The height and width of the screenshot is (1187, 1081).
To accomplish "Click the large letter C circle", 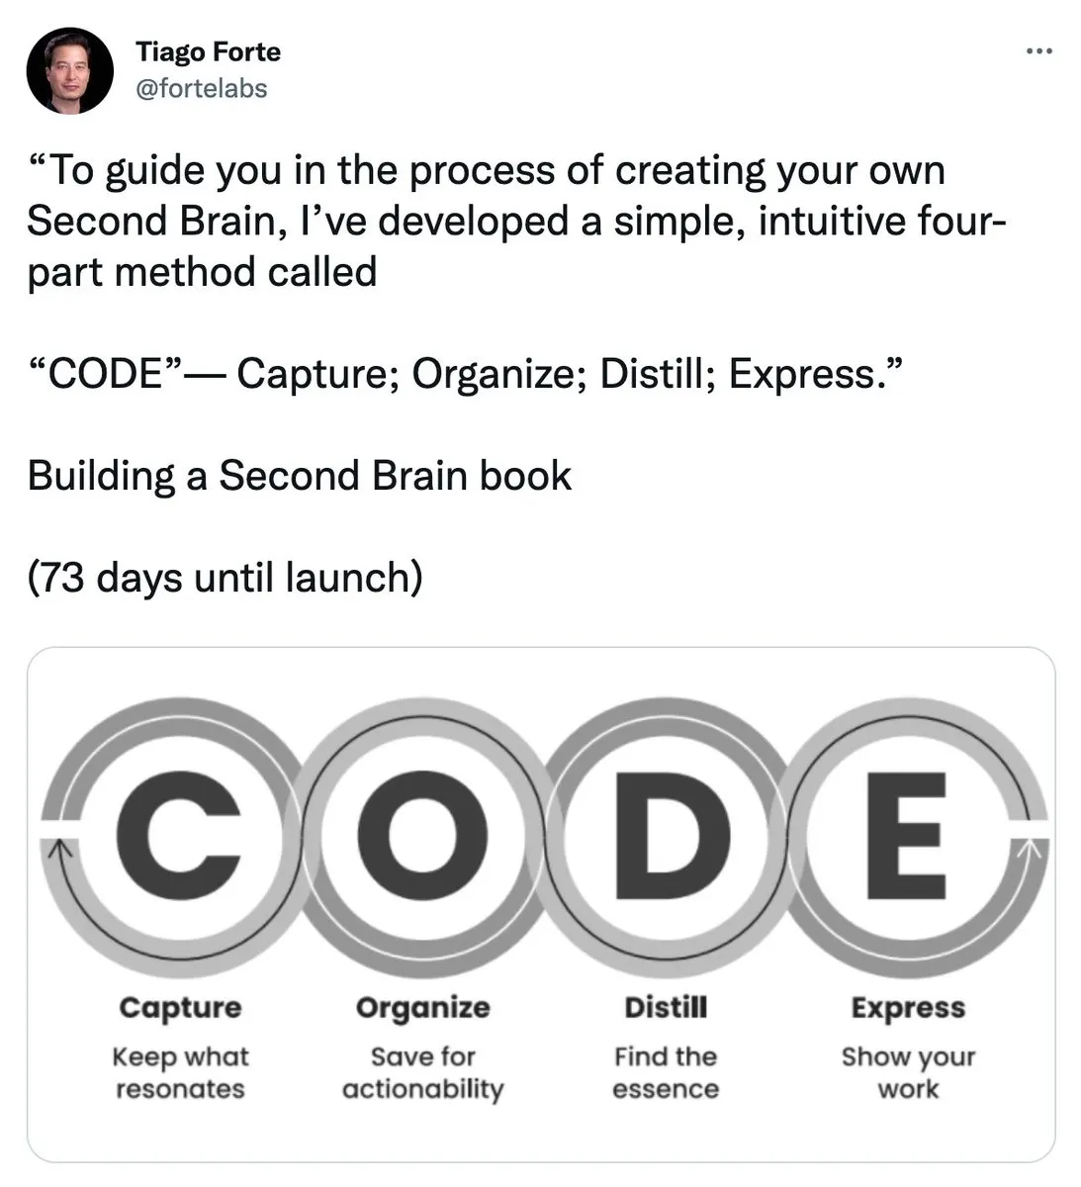I will [182, 836].
